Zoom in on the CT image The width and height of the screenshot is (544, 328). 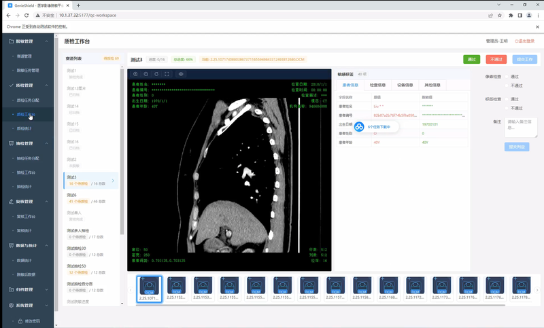pos(135,74)
